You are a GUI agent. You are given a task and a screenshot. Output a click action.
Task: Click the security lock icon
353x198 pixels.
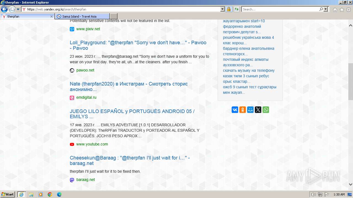click(229, 9)
